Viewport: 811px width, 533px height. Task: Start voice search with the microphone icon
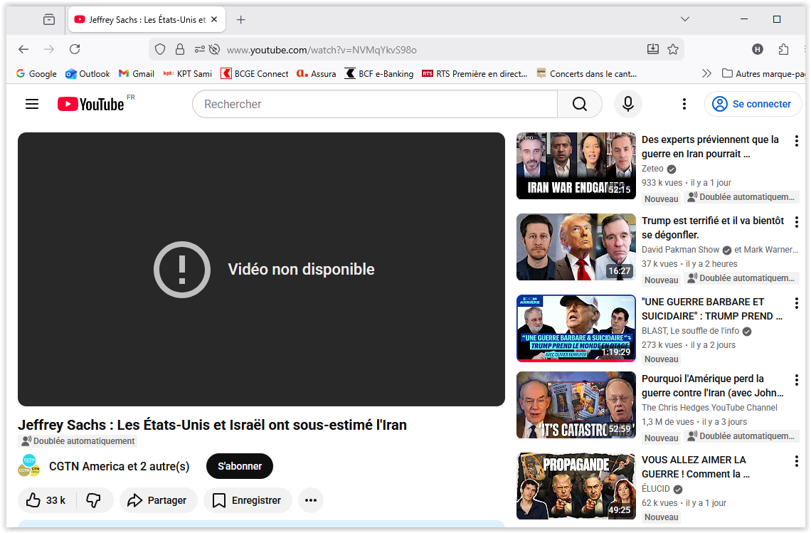(x=627, y=105)
